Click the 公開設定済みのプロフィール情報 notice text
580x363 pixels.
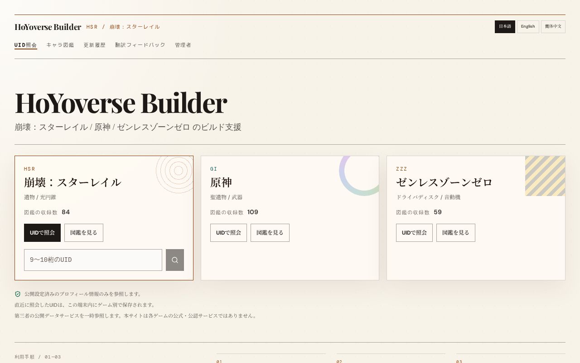[83, 294]
